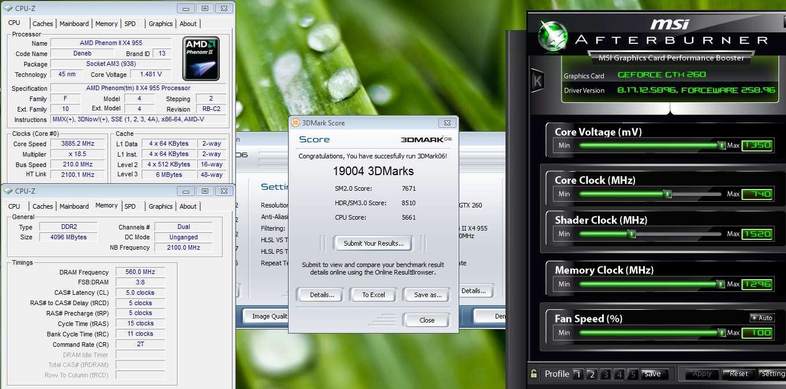
Task: Select Afterburner profile 5
Action: [633, 375]
